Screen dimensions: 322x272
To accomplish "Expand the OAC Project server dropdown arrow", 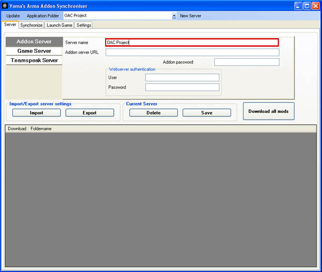I will pos(174,16).
